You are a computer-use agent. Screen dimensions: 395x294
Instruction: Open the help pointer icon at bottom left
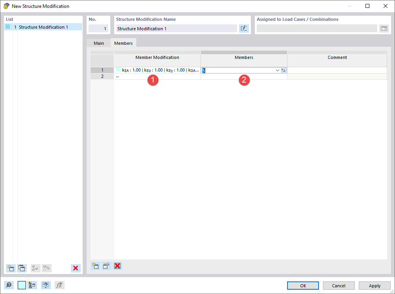(x=8, y=285)
